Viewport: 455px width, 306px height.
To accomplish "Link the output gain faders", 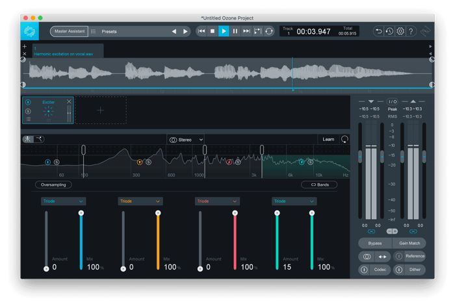I will coord(413,231).
